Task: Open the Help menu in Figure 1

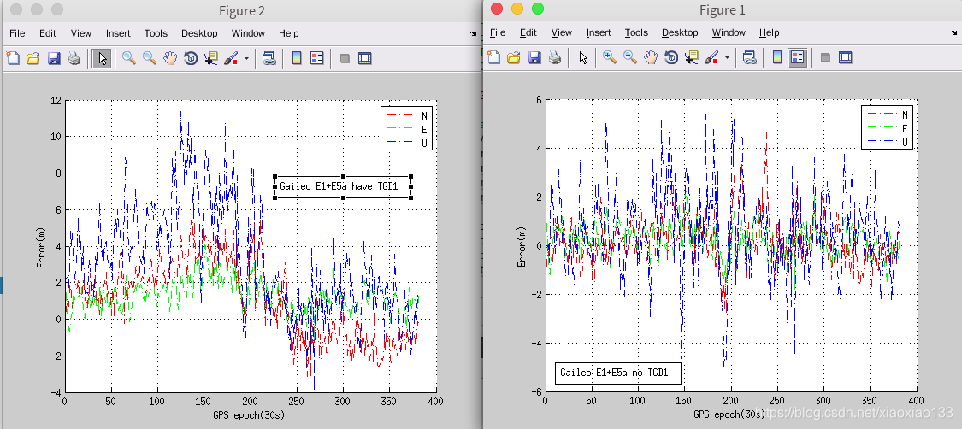Action: tap(770, 32)
